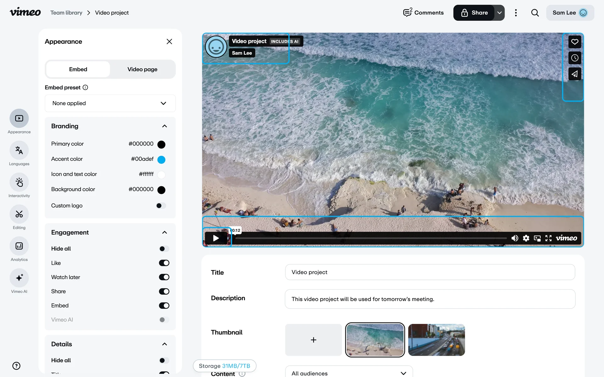The image size is (604, 377).
Task: Click the heart like icon on video
Action: [x=574, y=42]
